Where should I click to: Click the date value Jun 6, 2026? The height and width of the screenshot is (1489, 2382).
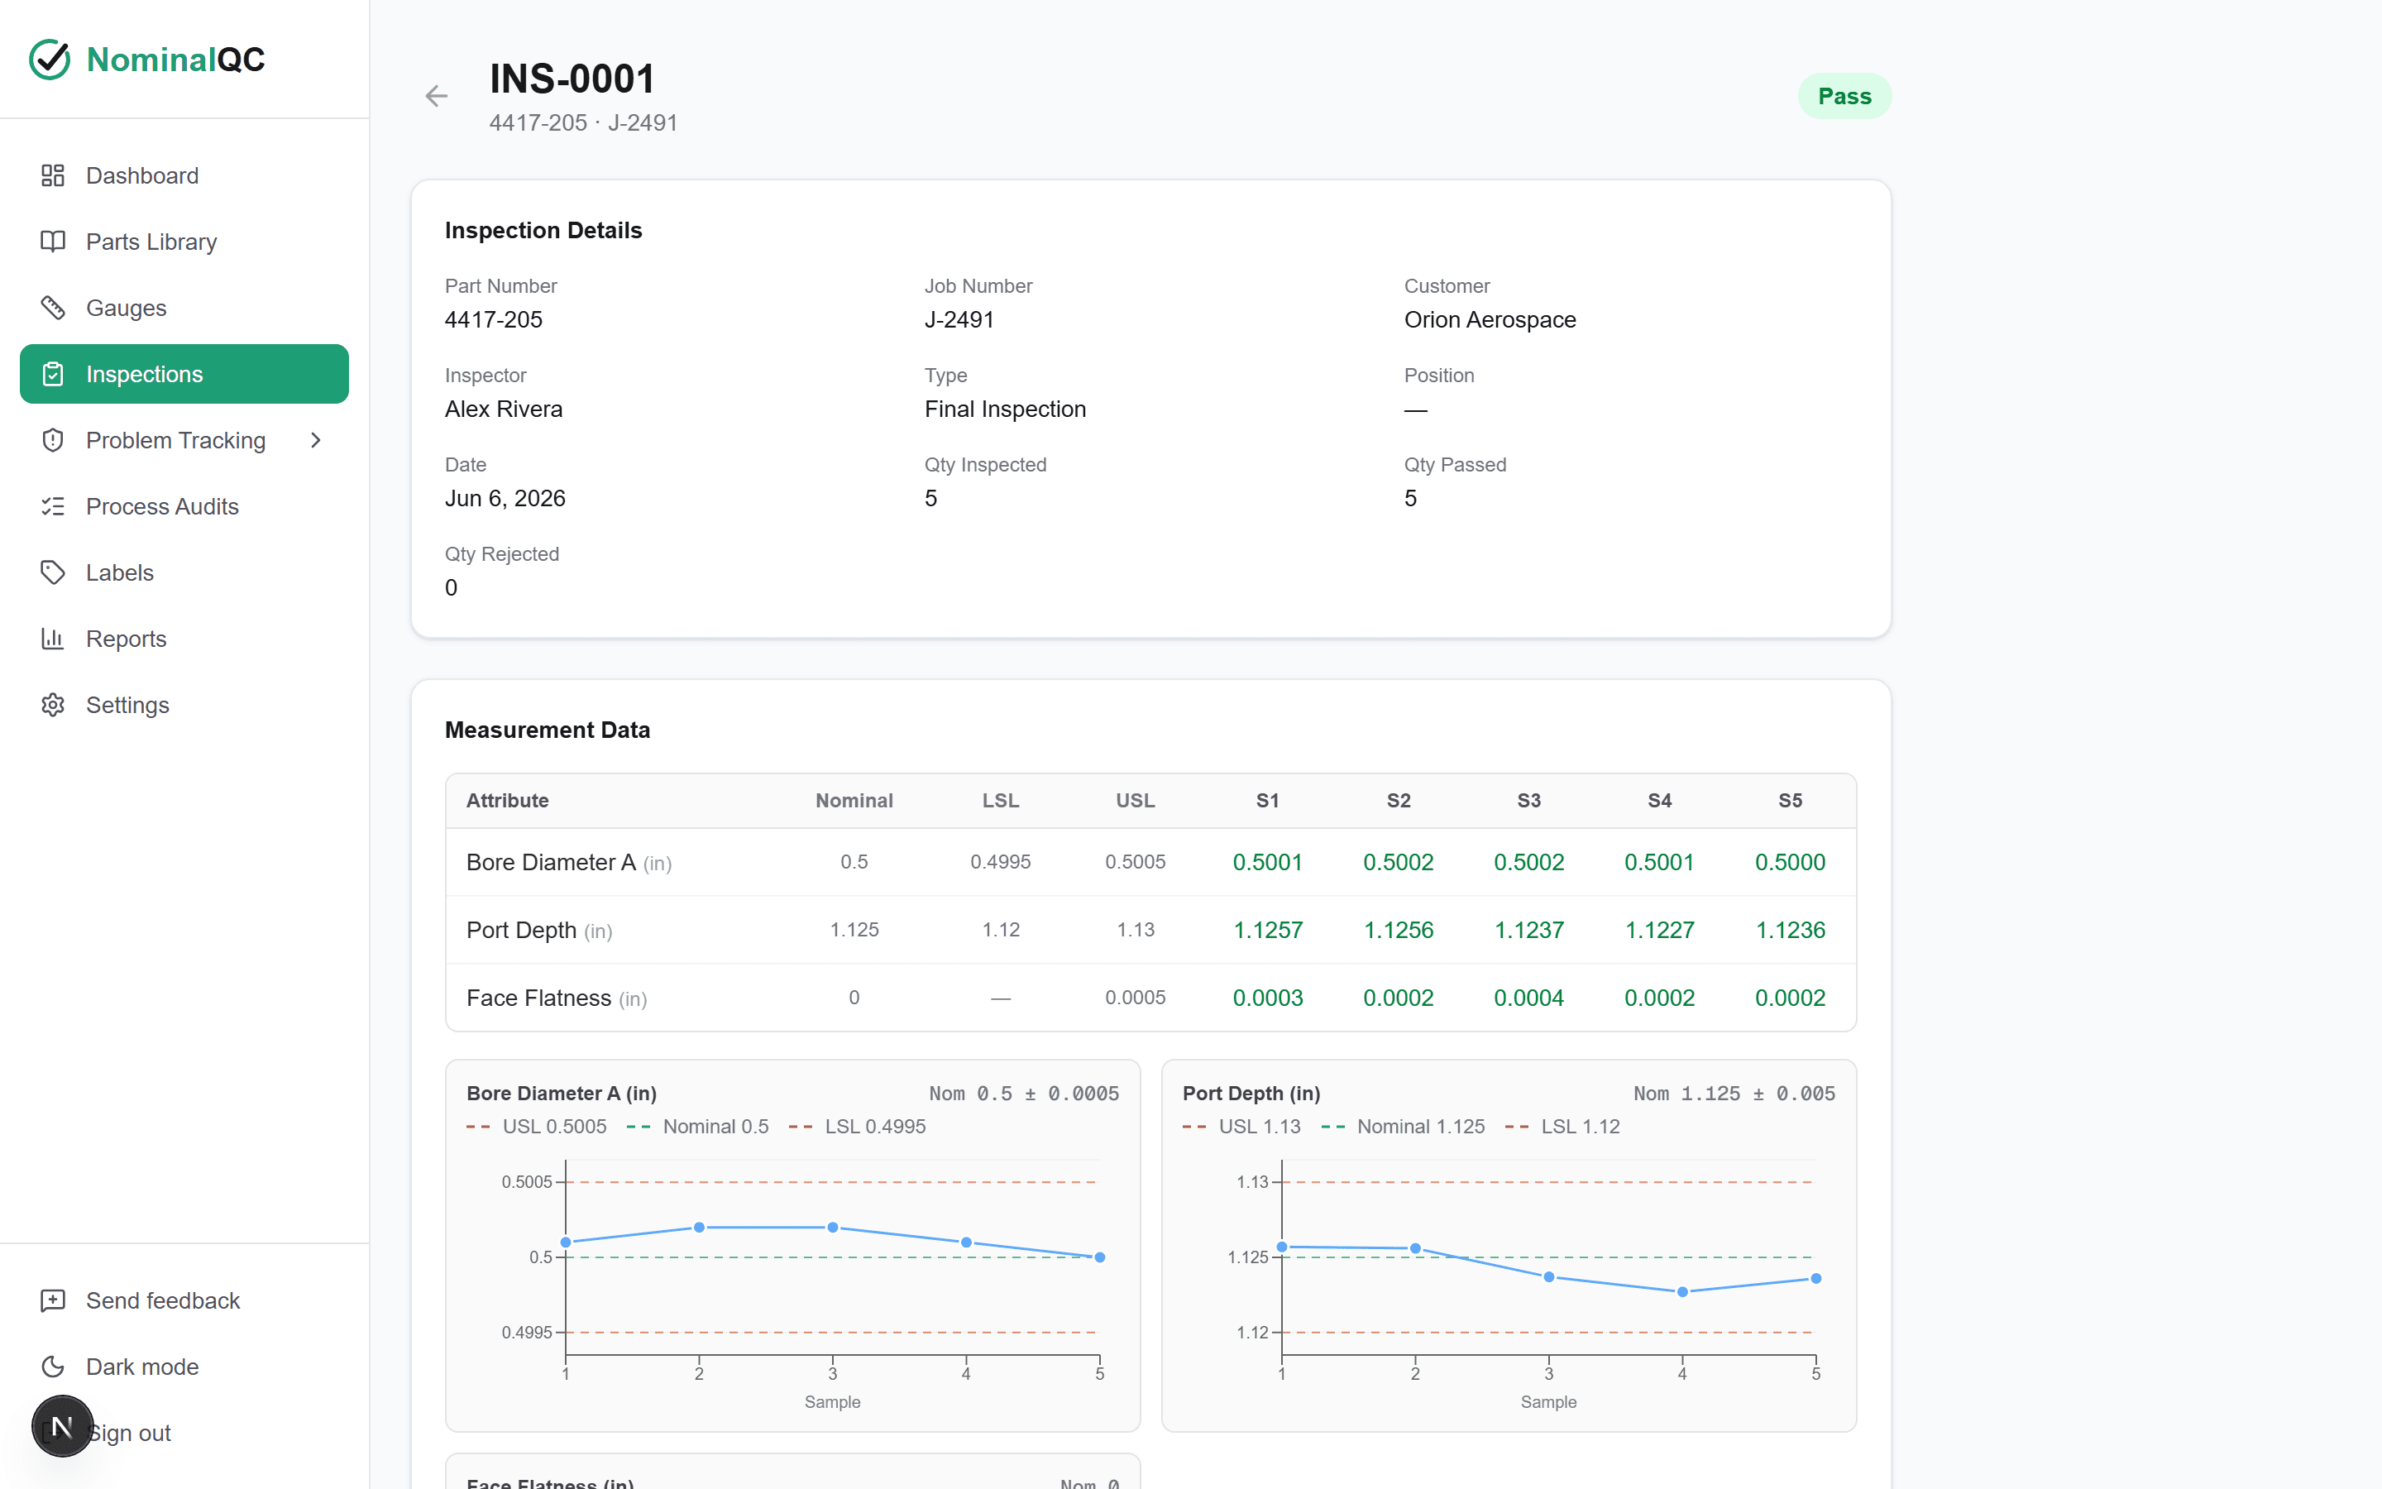tap(505, 498)
